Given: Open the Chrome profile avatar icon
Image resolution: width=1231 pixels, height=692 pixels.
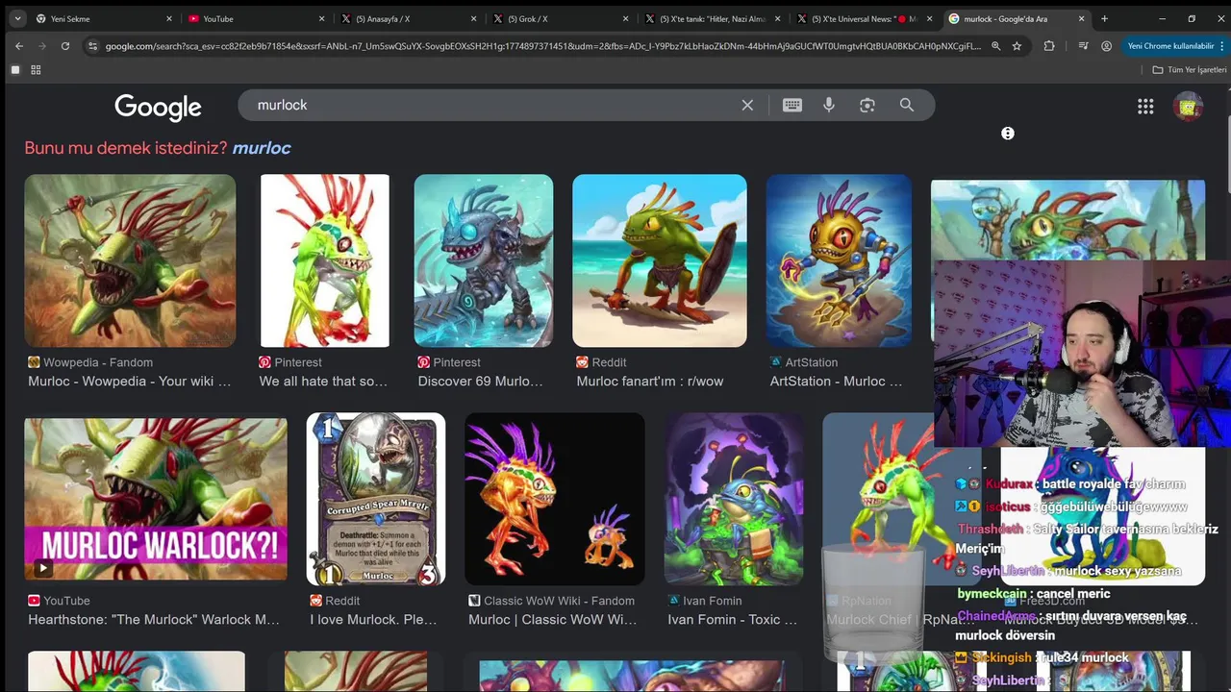Looking at the screenshot, I should pyautogui.click(x=1106, y=45).
